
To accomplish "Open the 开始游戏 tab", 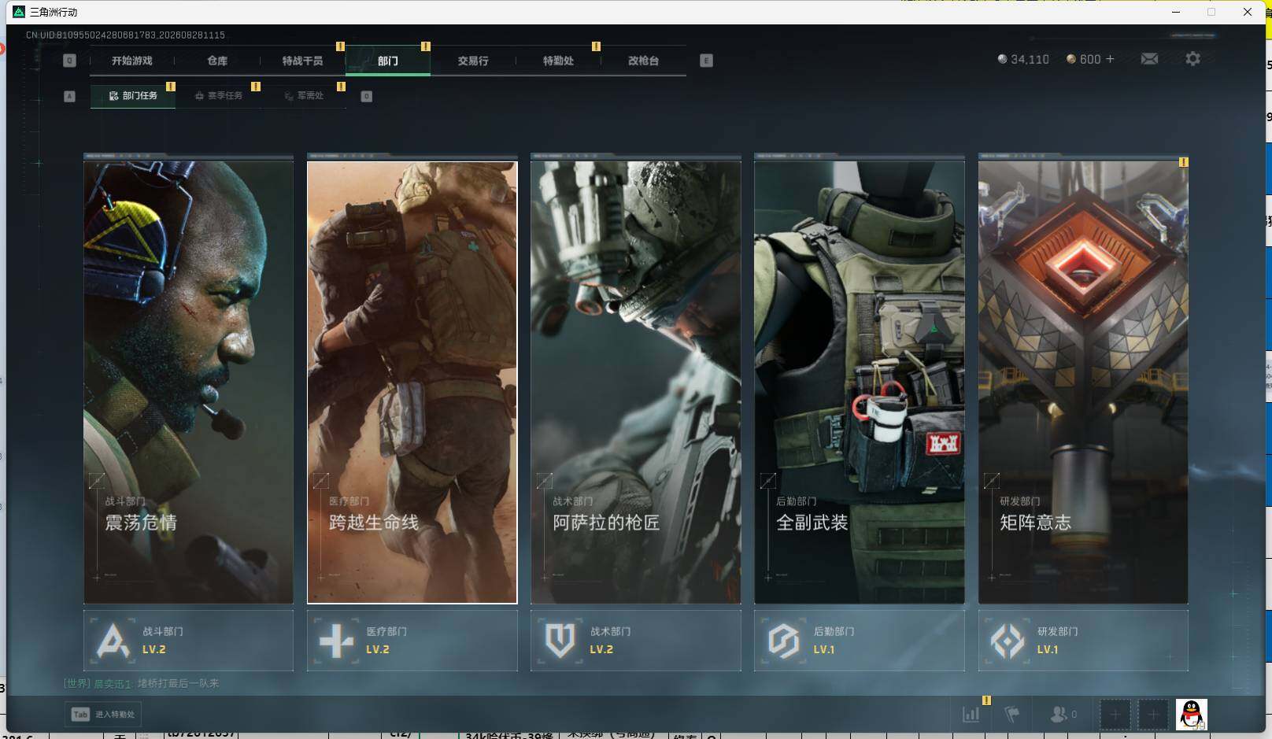I will tap(131, 61).
